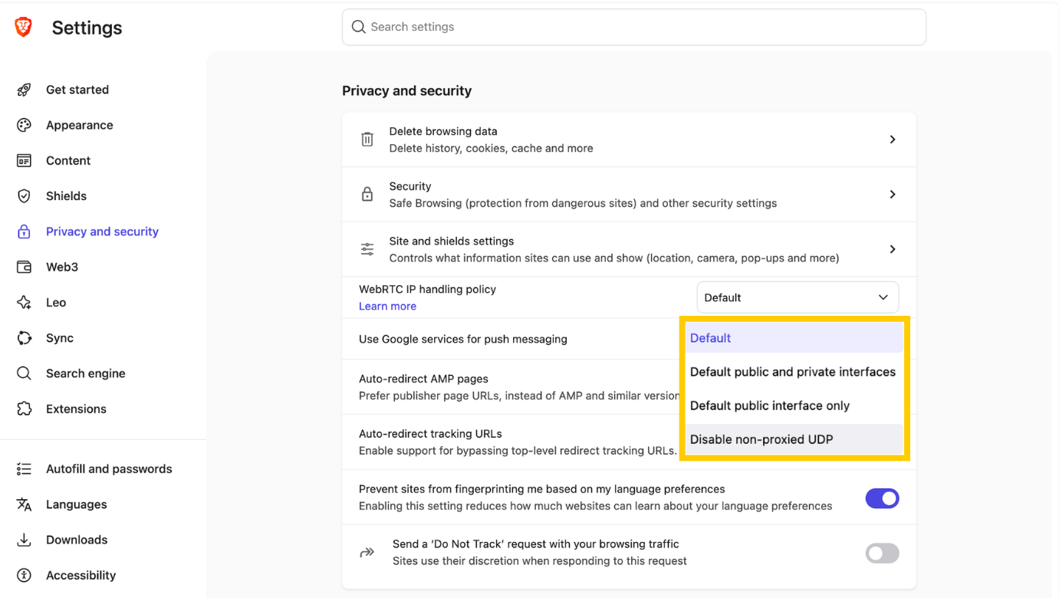Click the Get started rocket icon
This screenshot has width=1059, height=598.
pos(24,90)
